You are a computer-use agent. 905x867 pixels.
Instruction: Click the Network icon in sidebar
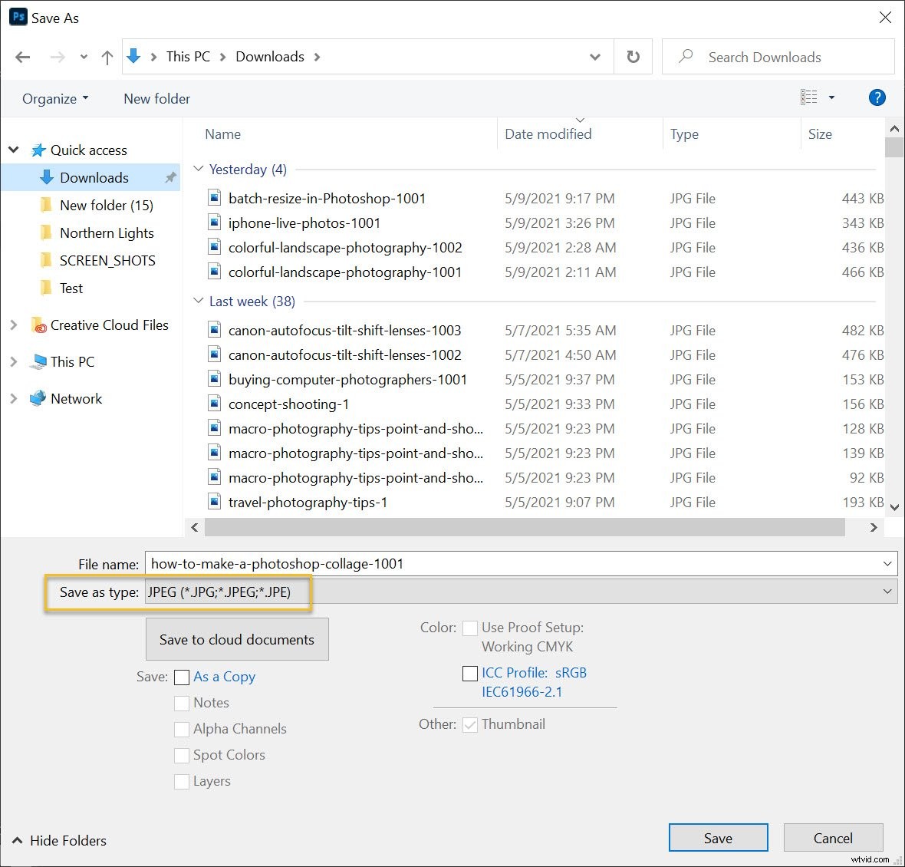(38, 399)
